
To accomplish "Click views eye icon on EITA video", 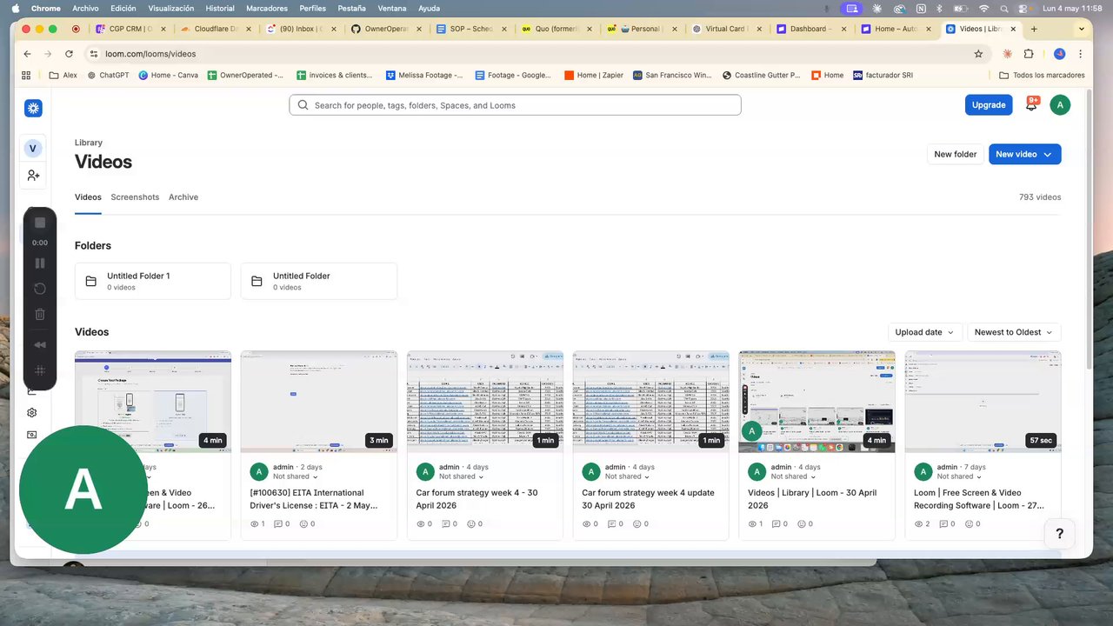I will (x=255, y=524).
